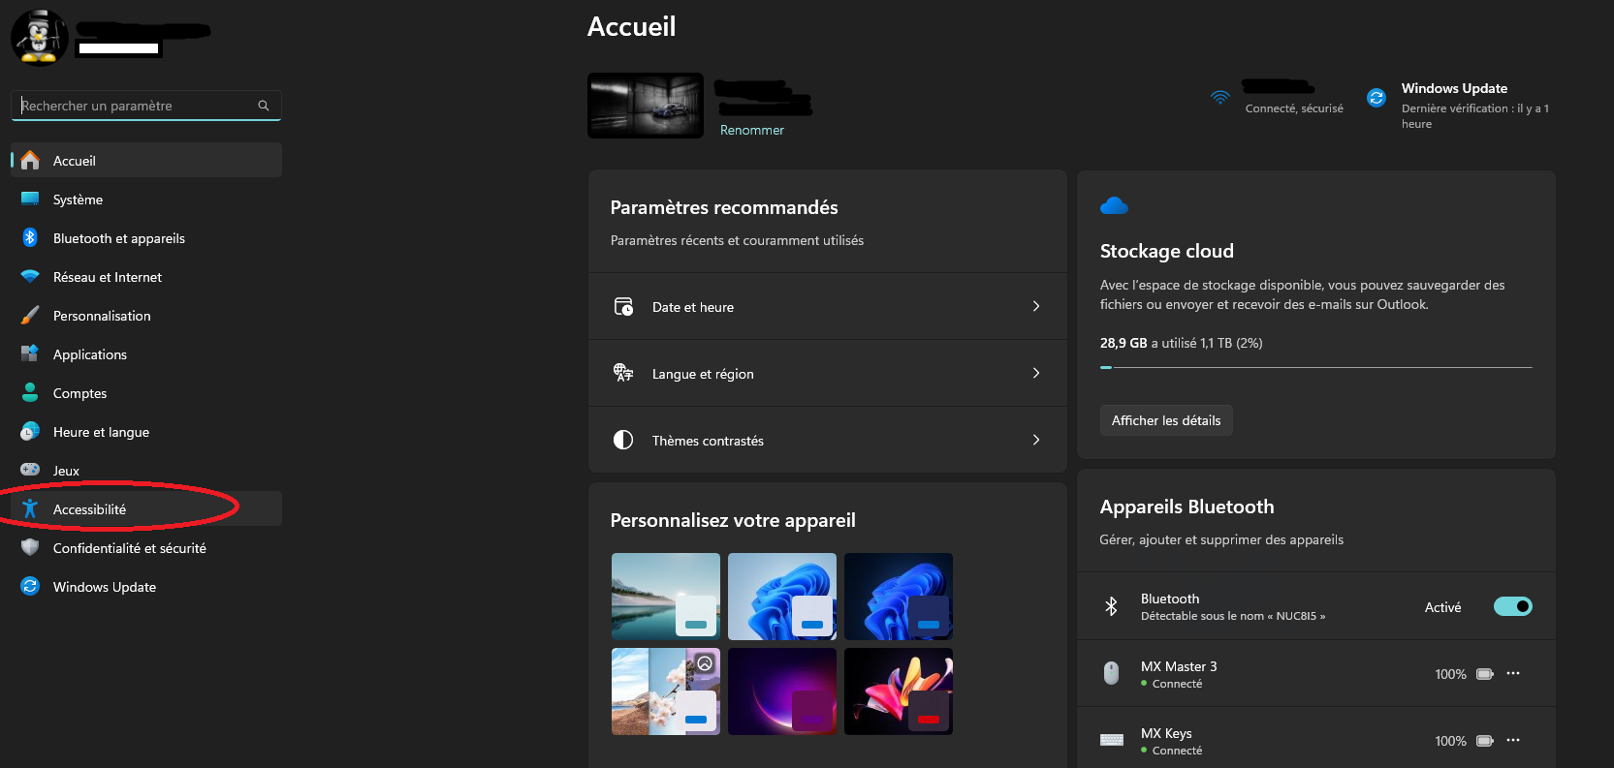Open Thèmes contrastés via its chevron
This screenshot has height=768, width=1614.
coord(1035,441)
